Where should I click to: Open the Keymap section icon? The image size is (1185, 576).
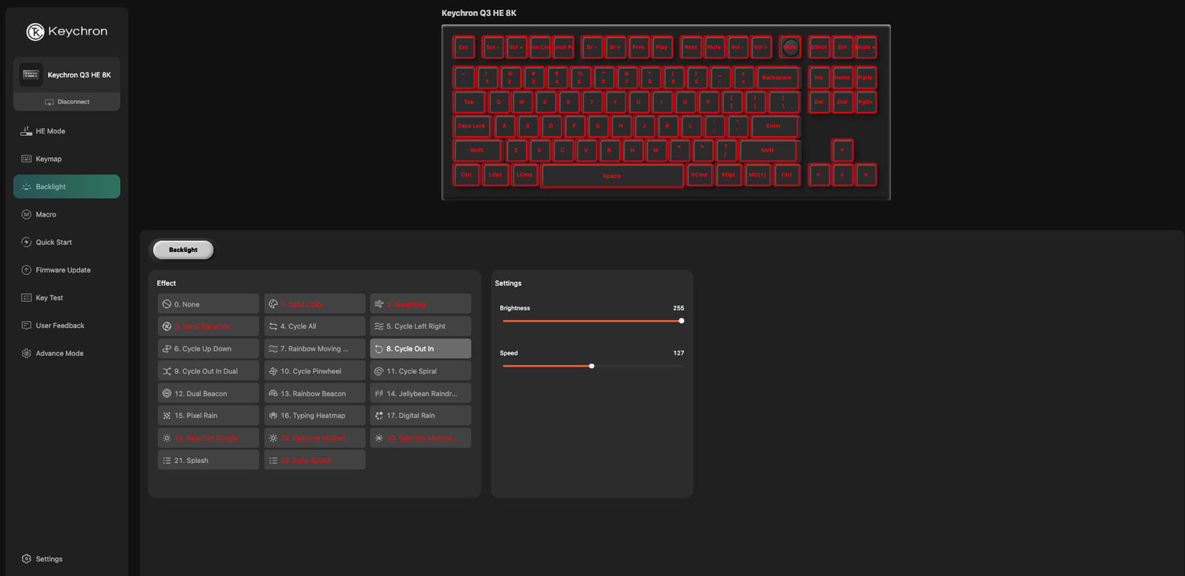26,159
